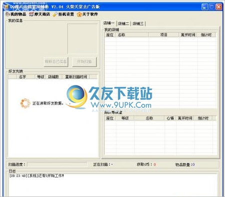Screen dimensions: 225x197
Task: Click inside the 日志 log text area
Action: point(113,184)
